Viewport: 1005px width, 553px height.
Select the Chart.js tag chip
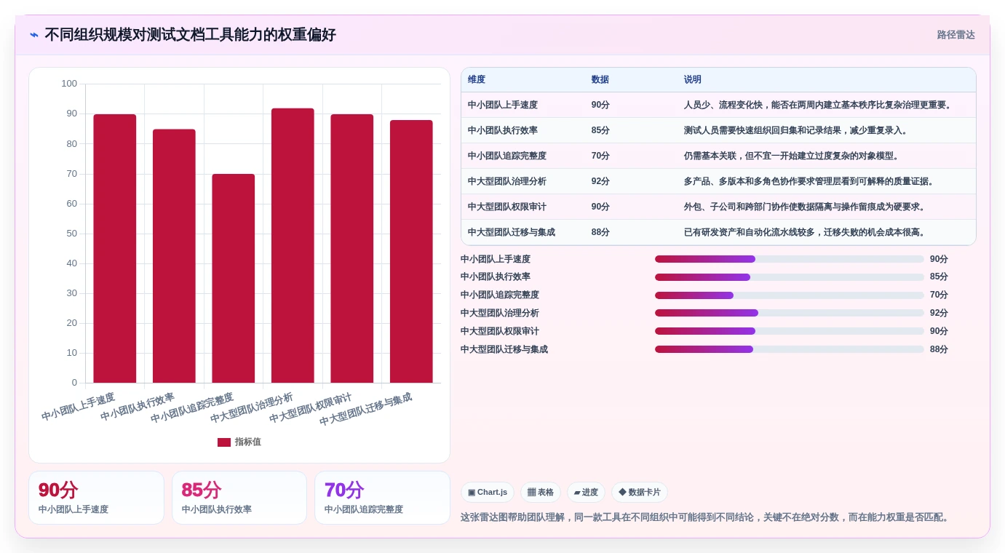pyautogui.click(x=488, y=493)
